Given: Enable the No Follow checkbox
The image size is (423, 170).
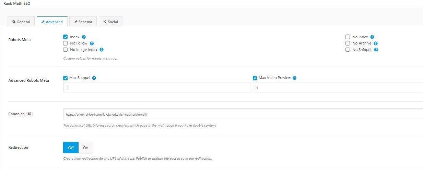Looking at the screenshot, I should (66, 43).
